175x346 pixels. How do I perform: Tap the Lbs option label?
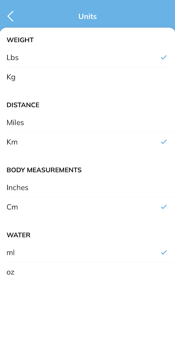(13, 57)
